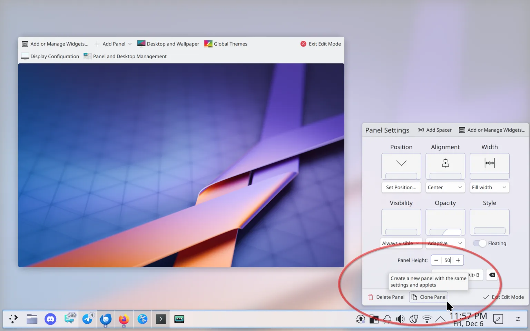
Task: Open Telegram in the task manager
Action: click(87, 319)
